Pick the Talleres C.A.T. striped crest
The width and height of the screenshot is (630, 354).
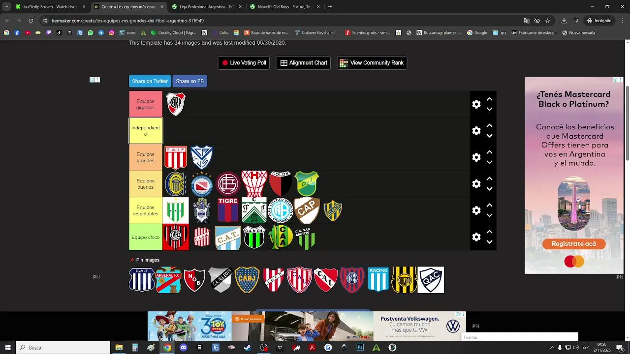[142, 280]
